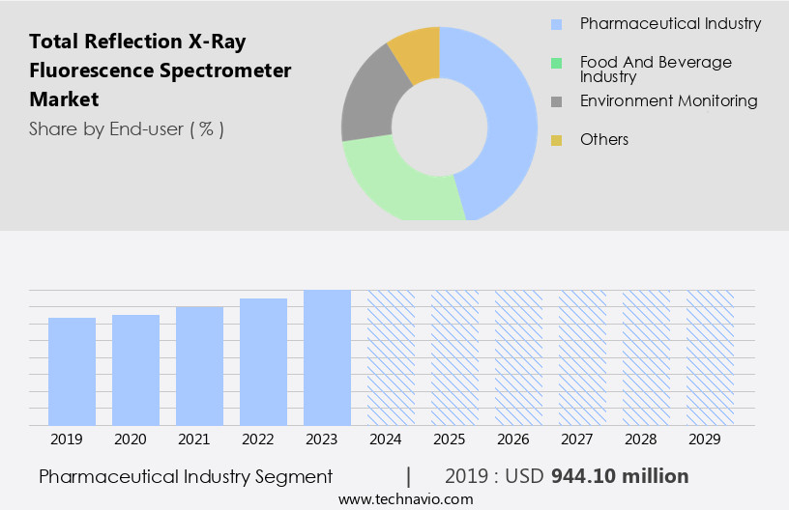Click the Pharmaceutical Industry blue legend swatch

[556, 24]
